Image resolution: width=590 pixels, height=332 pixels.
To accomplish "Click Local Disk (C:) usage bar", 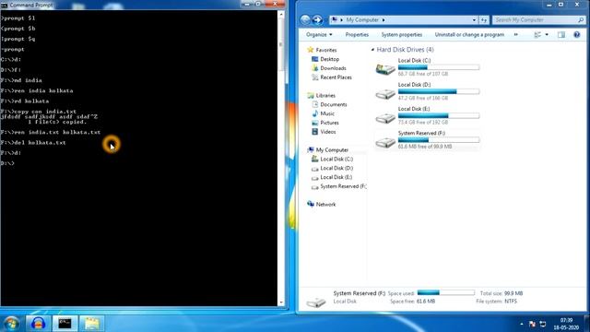I will pos(439,67).
